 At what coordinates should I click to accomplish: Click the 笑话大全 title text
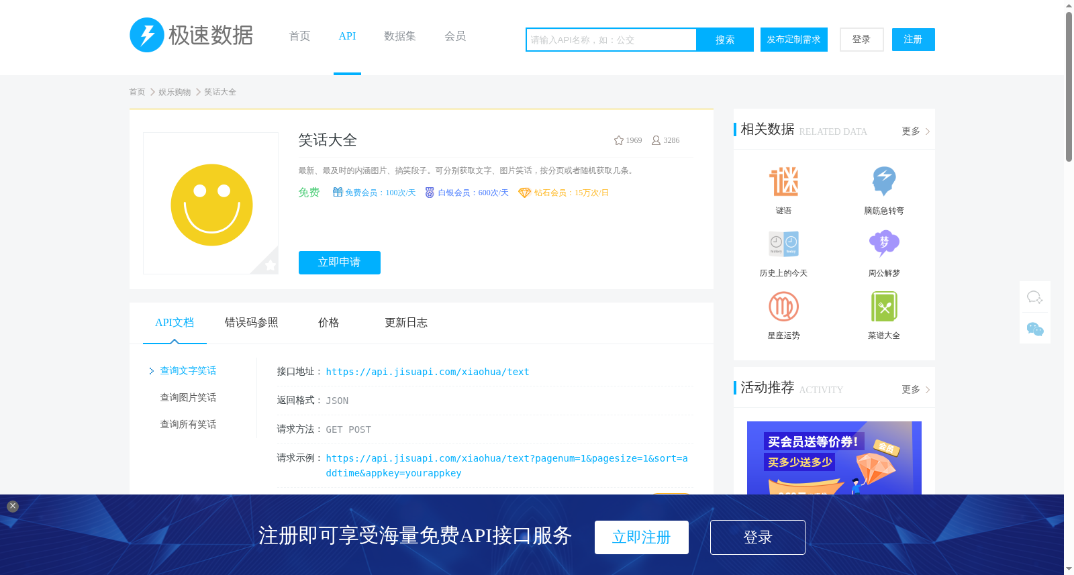[x=328, y=140]
